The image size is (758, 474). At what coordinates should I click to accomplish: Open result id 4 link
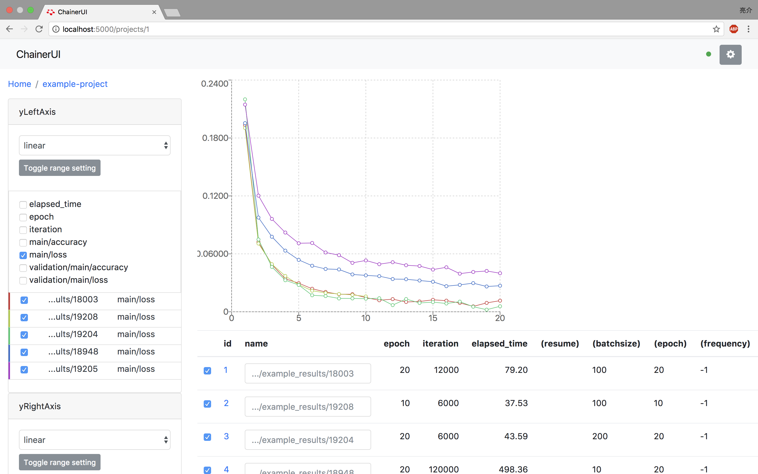(226, 469)
